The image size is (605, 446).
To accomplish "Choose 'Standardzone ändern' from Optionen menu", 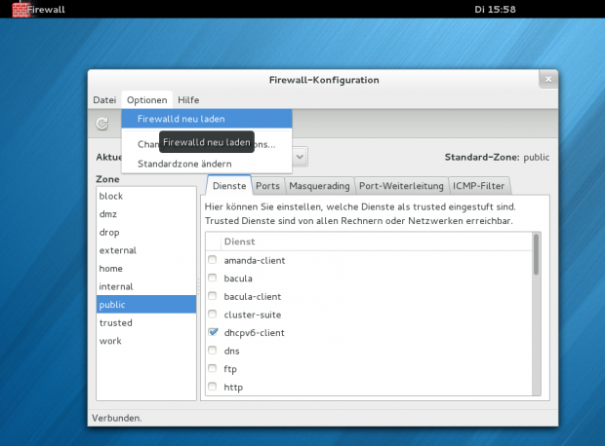I will coord(184,164).
